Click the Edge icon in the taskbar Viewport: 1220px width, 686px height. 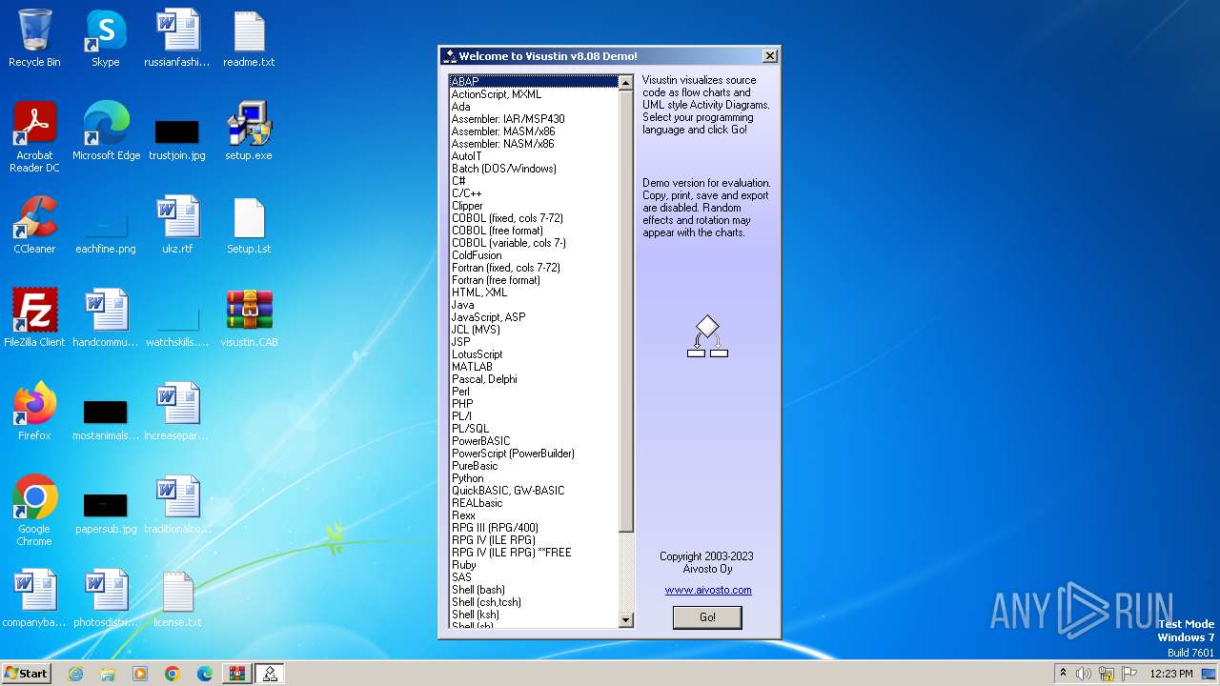[x=205, y=674]
